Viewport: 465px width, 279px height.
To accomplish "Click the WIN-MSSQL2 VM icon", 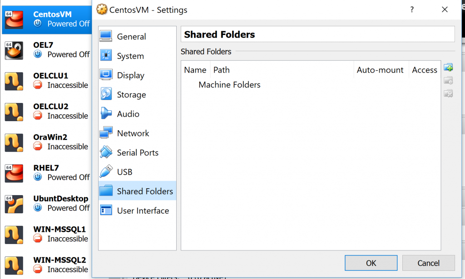I will 14,265.
